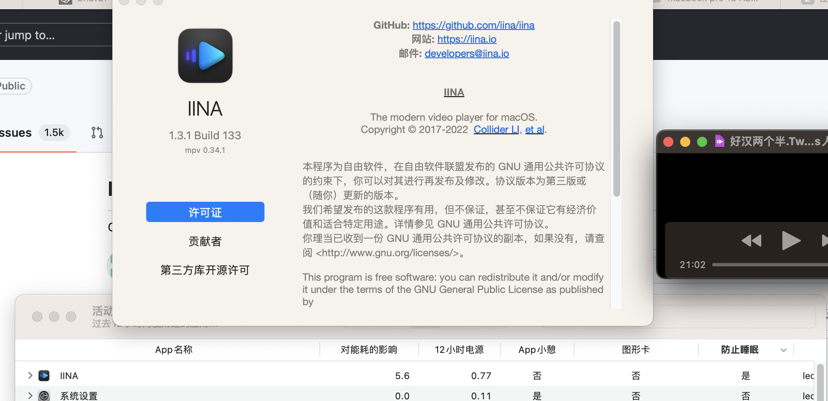Screen dimensions: 828x401
Task: Switch to the 第三方库开源许可 tab
Action: coord(205,270)
